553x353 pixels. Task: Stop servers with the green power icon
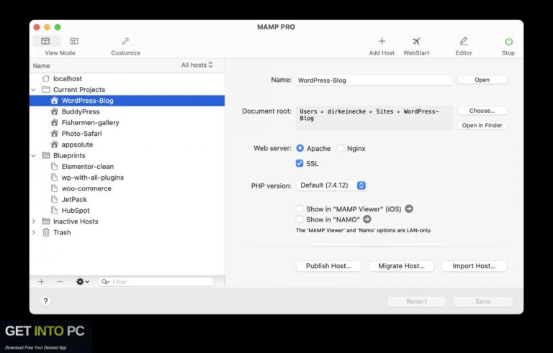(508, 42)
